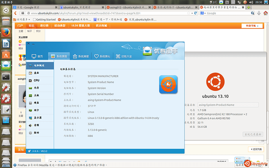Open Ubuntu Software Center in the launcher

(x=6, y=55)
